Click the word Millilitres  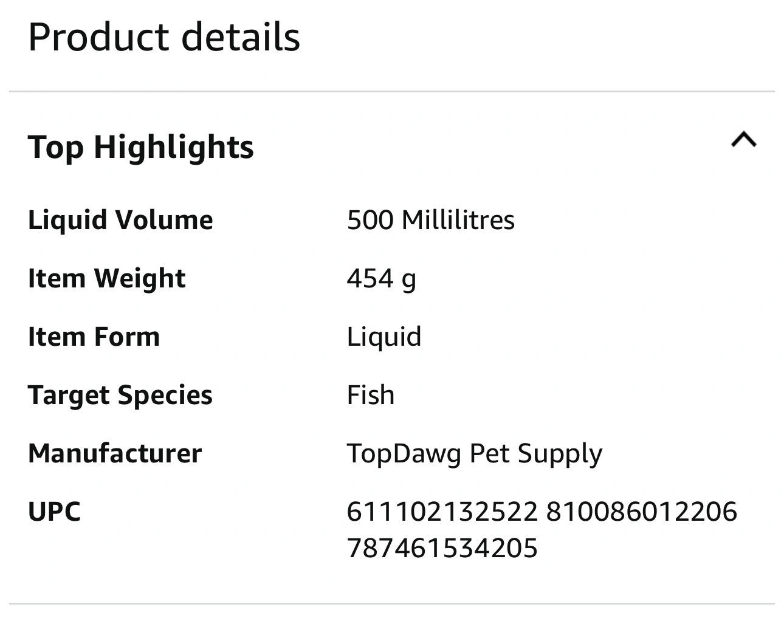(x=458, y=220)
